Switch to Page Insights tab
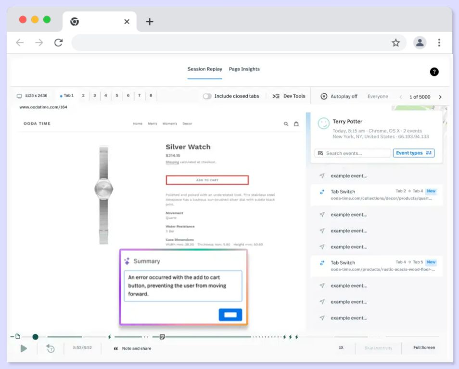Image resolution: width=459 pixels, height=369 pixels. coord(244,69)
